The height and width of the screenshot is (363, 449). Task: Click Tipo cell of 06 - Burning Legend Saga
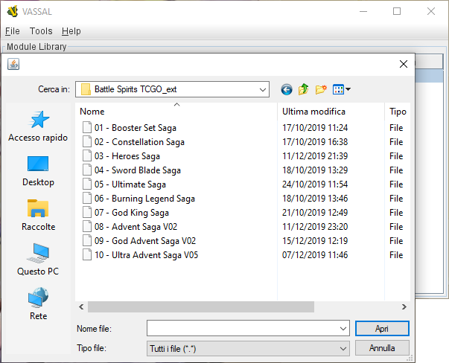[x=396, y=198]
